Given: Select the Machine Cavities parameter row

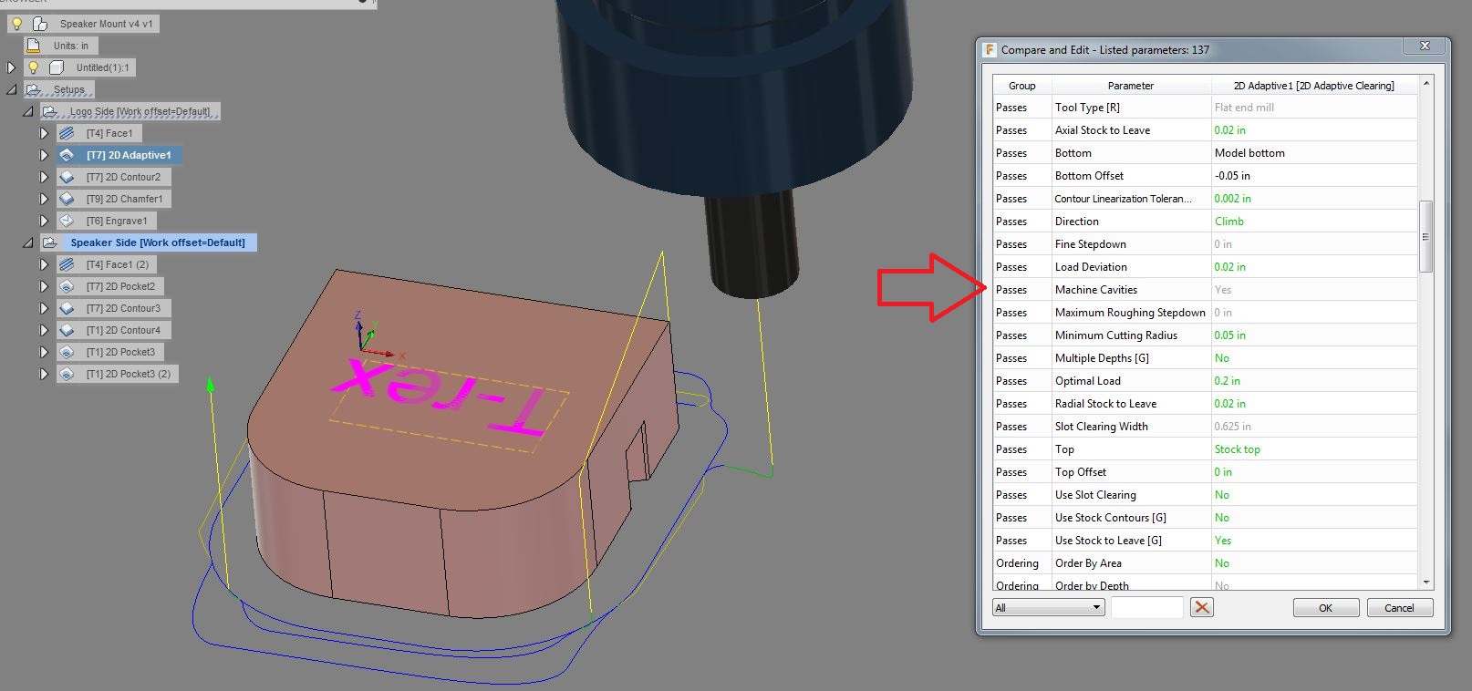Looking at the screenshot, I should point(1205,290).
